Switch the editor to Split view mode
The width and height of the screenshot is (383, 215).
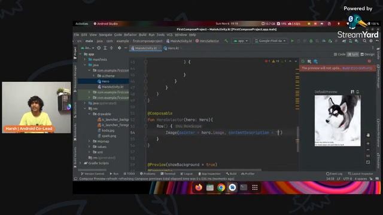353,54
